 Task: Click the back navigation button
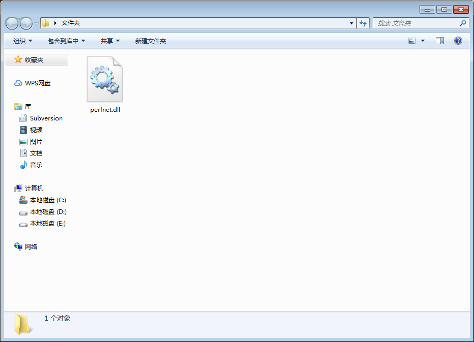click(12, 23)
